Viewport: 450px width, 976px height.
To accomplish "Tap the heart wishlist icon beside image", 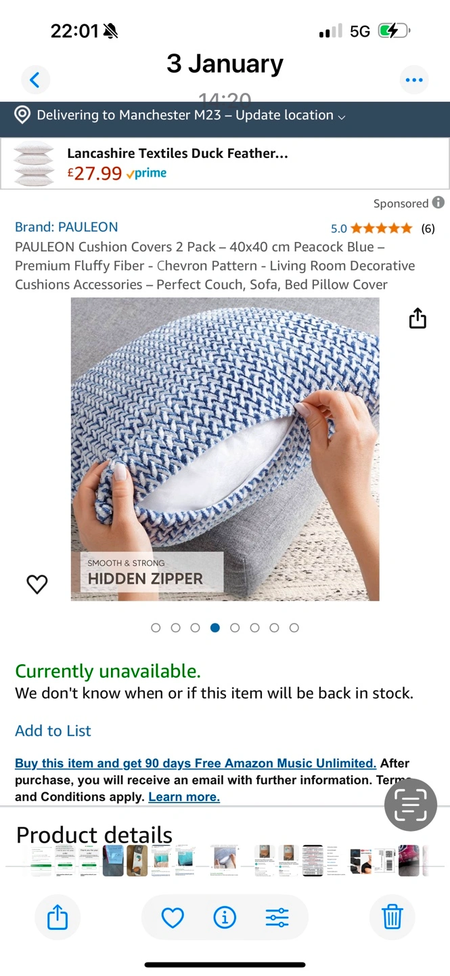I will tap(37, 584).
